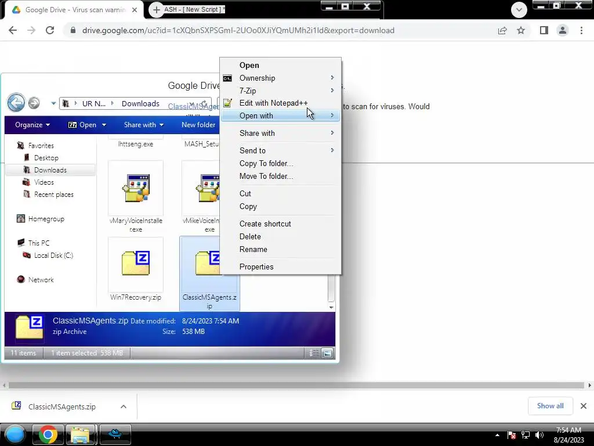Screen dimensions: 594x446
Task: Open Windows Start orb
Action: [x=15, y=434]
